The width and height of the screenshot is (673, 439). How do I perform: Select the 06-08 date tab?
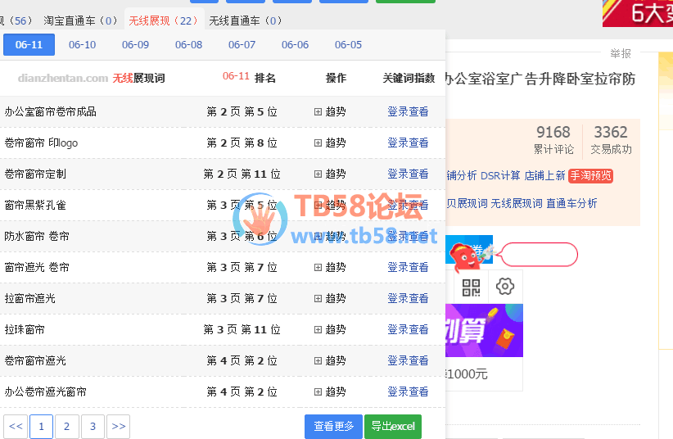coord(189,45)
